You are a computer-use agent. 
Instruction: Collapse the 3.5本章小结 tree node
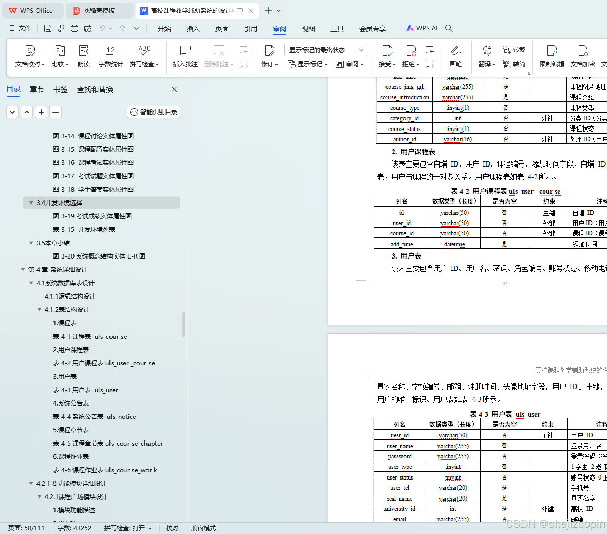(31, 243)
